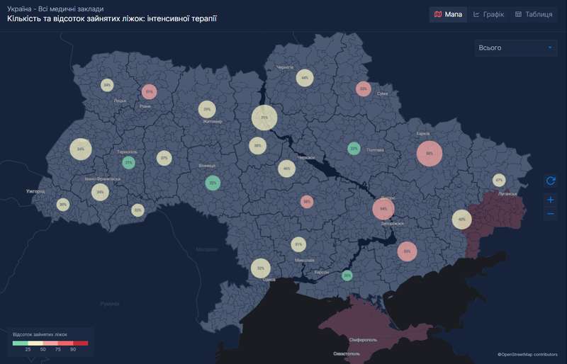
Task: Select the pink Rivne bubble
Action: tap(149, 91)
